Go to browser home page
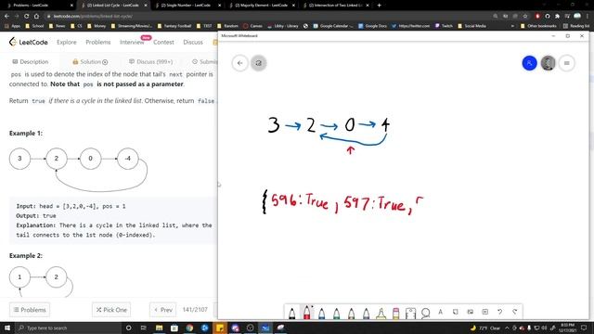This screenshot has height=334, width=594. (x=36, y=16)
